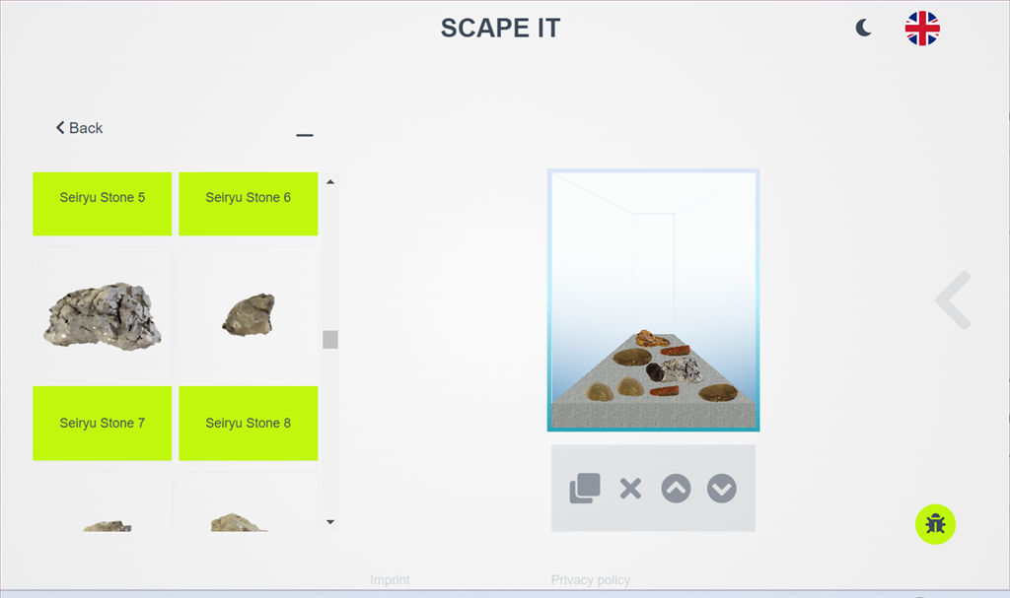The height and width of the screenshot is (598, 1010).
Task: Click the Seiryu Stone 8 green label
Action: (x=248, y=423)
